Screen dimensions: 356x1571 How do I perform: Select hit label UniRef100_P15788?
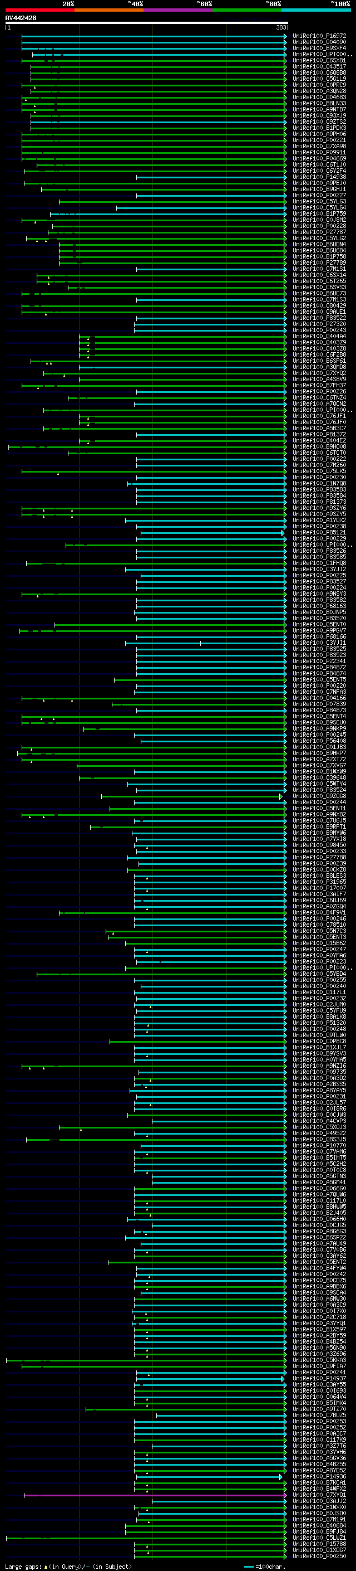pyautogui.click(x=319, y=1544)
